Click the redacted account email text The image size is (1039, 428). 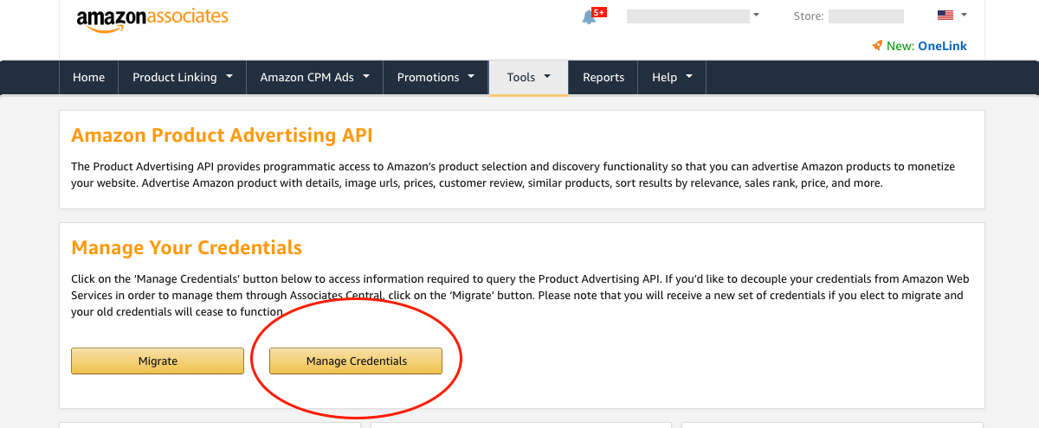tap(687, 16)
